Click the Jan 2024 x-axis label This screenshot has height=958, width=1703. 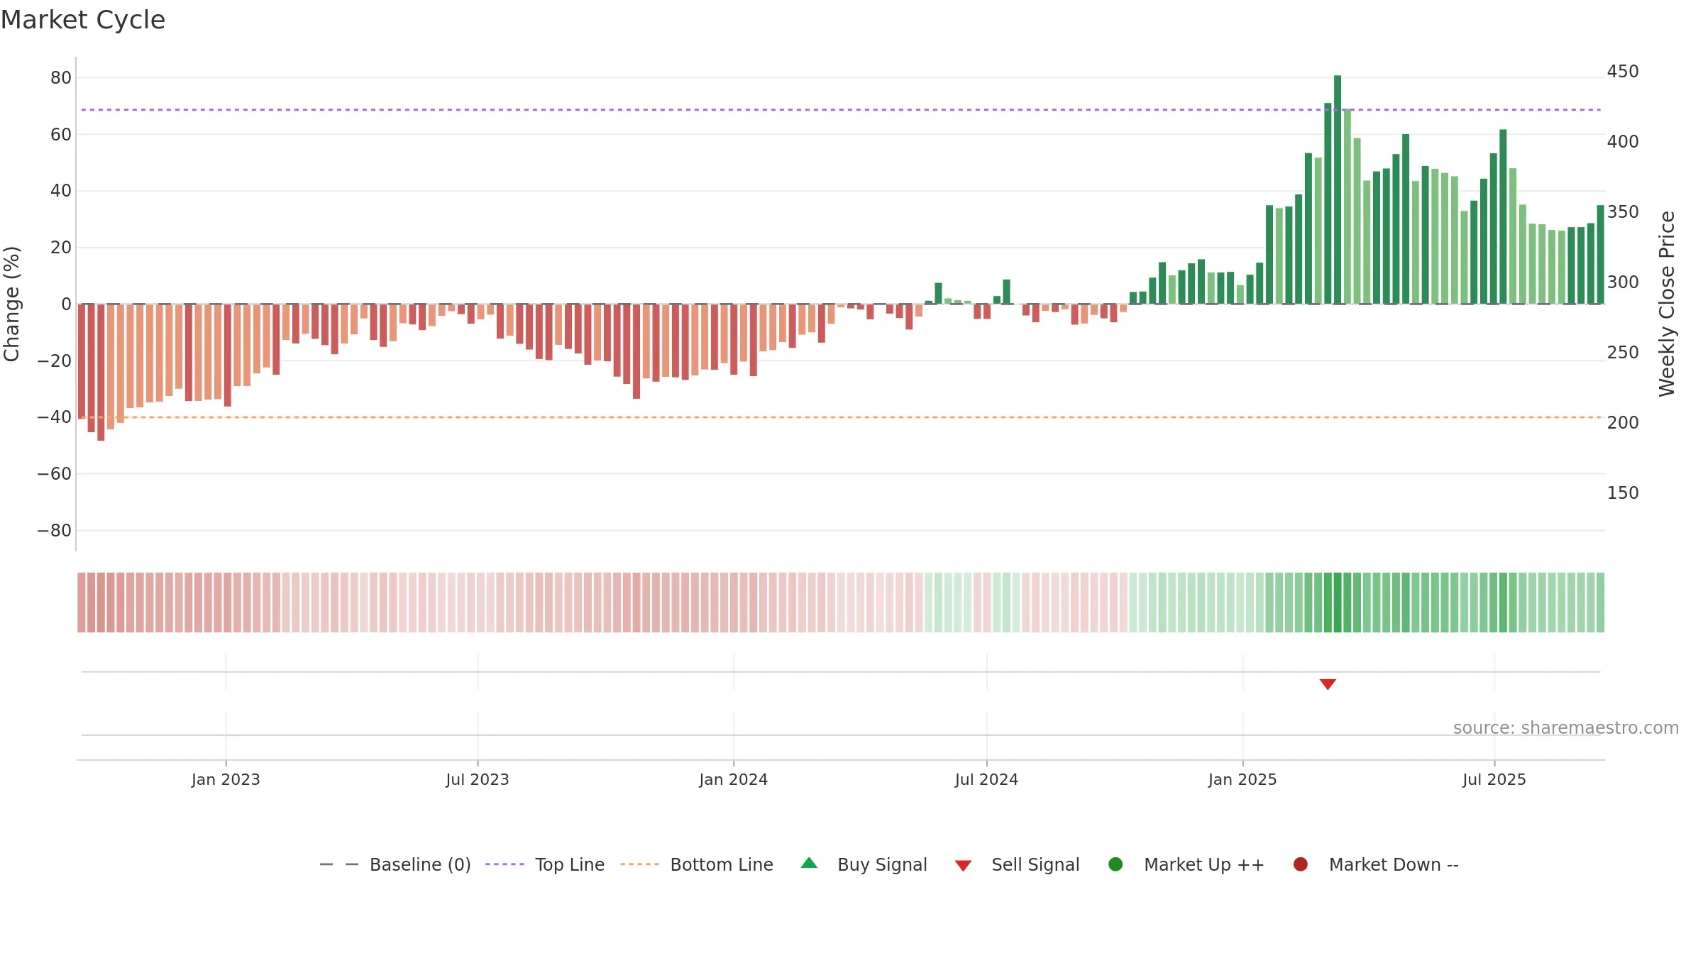733,779
